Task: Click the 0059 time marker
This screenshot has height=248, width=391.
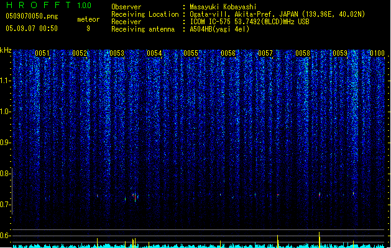Action: click(340, 53)
